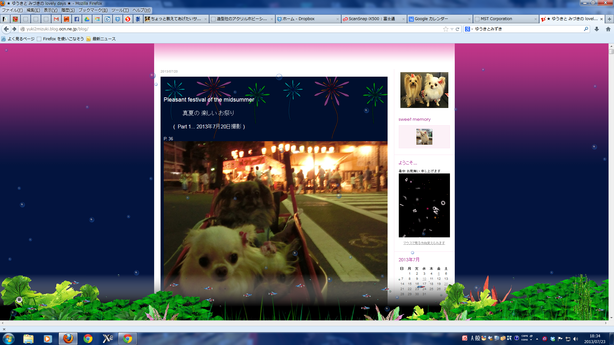The height and width of the screenshot is (345, 614).
Task: Close the MST Corporation tab
Action: click(535, 19)
